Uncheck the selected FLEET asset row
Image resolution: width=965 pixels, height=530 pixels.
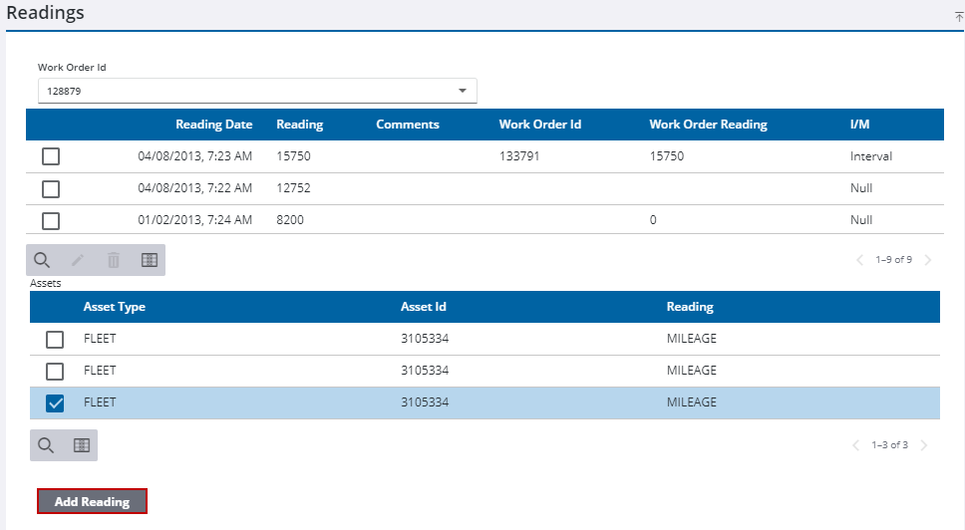click(x=55, y=402)
